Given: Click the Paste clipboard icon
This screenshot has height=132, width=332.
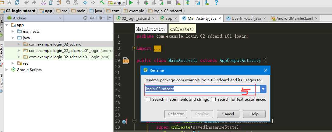Looking at the screenshot, I should click(58, 2).
